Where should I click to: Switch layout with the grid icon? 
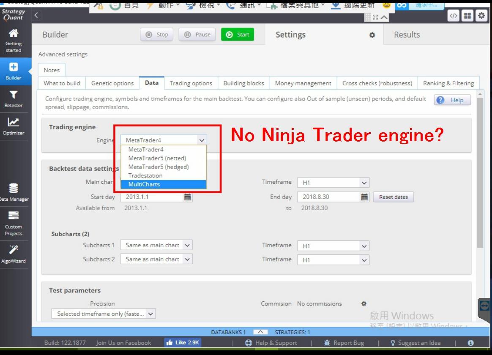pos(467,16)
